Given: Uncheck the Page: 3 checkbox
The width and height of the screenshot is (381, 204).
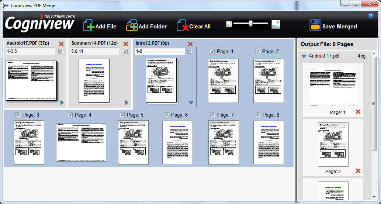Looking at the screenshot, I should click(x=18, y=115).
